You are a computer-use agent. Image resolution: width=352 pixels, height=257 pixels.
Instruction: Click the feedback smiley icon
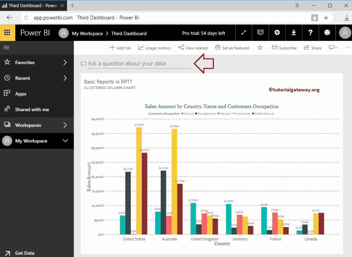click(x=327, y=32)
